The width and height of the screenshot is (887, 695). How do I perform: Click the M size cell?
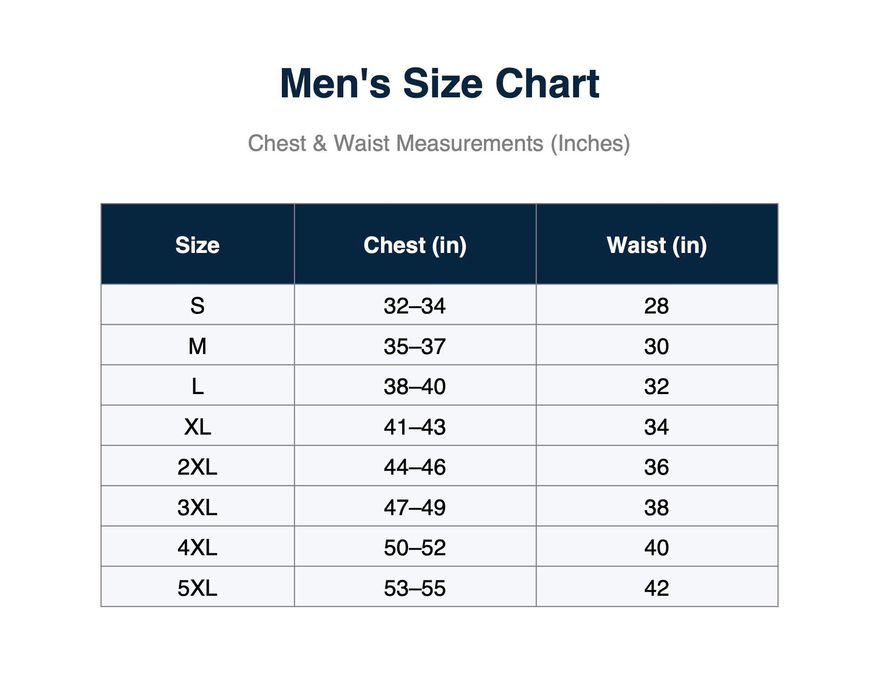tap(198, 345)
